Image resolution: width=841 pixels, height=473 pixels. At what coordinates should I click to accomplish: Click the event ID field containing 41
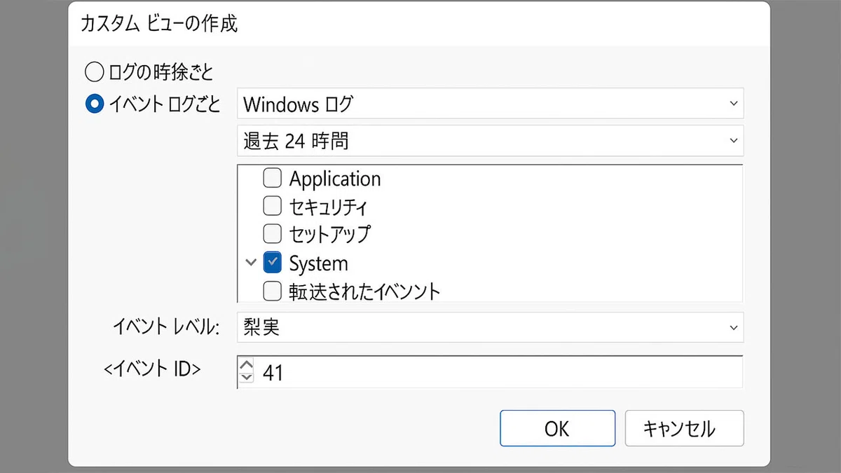point(490,372)
